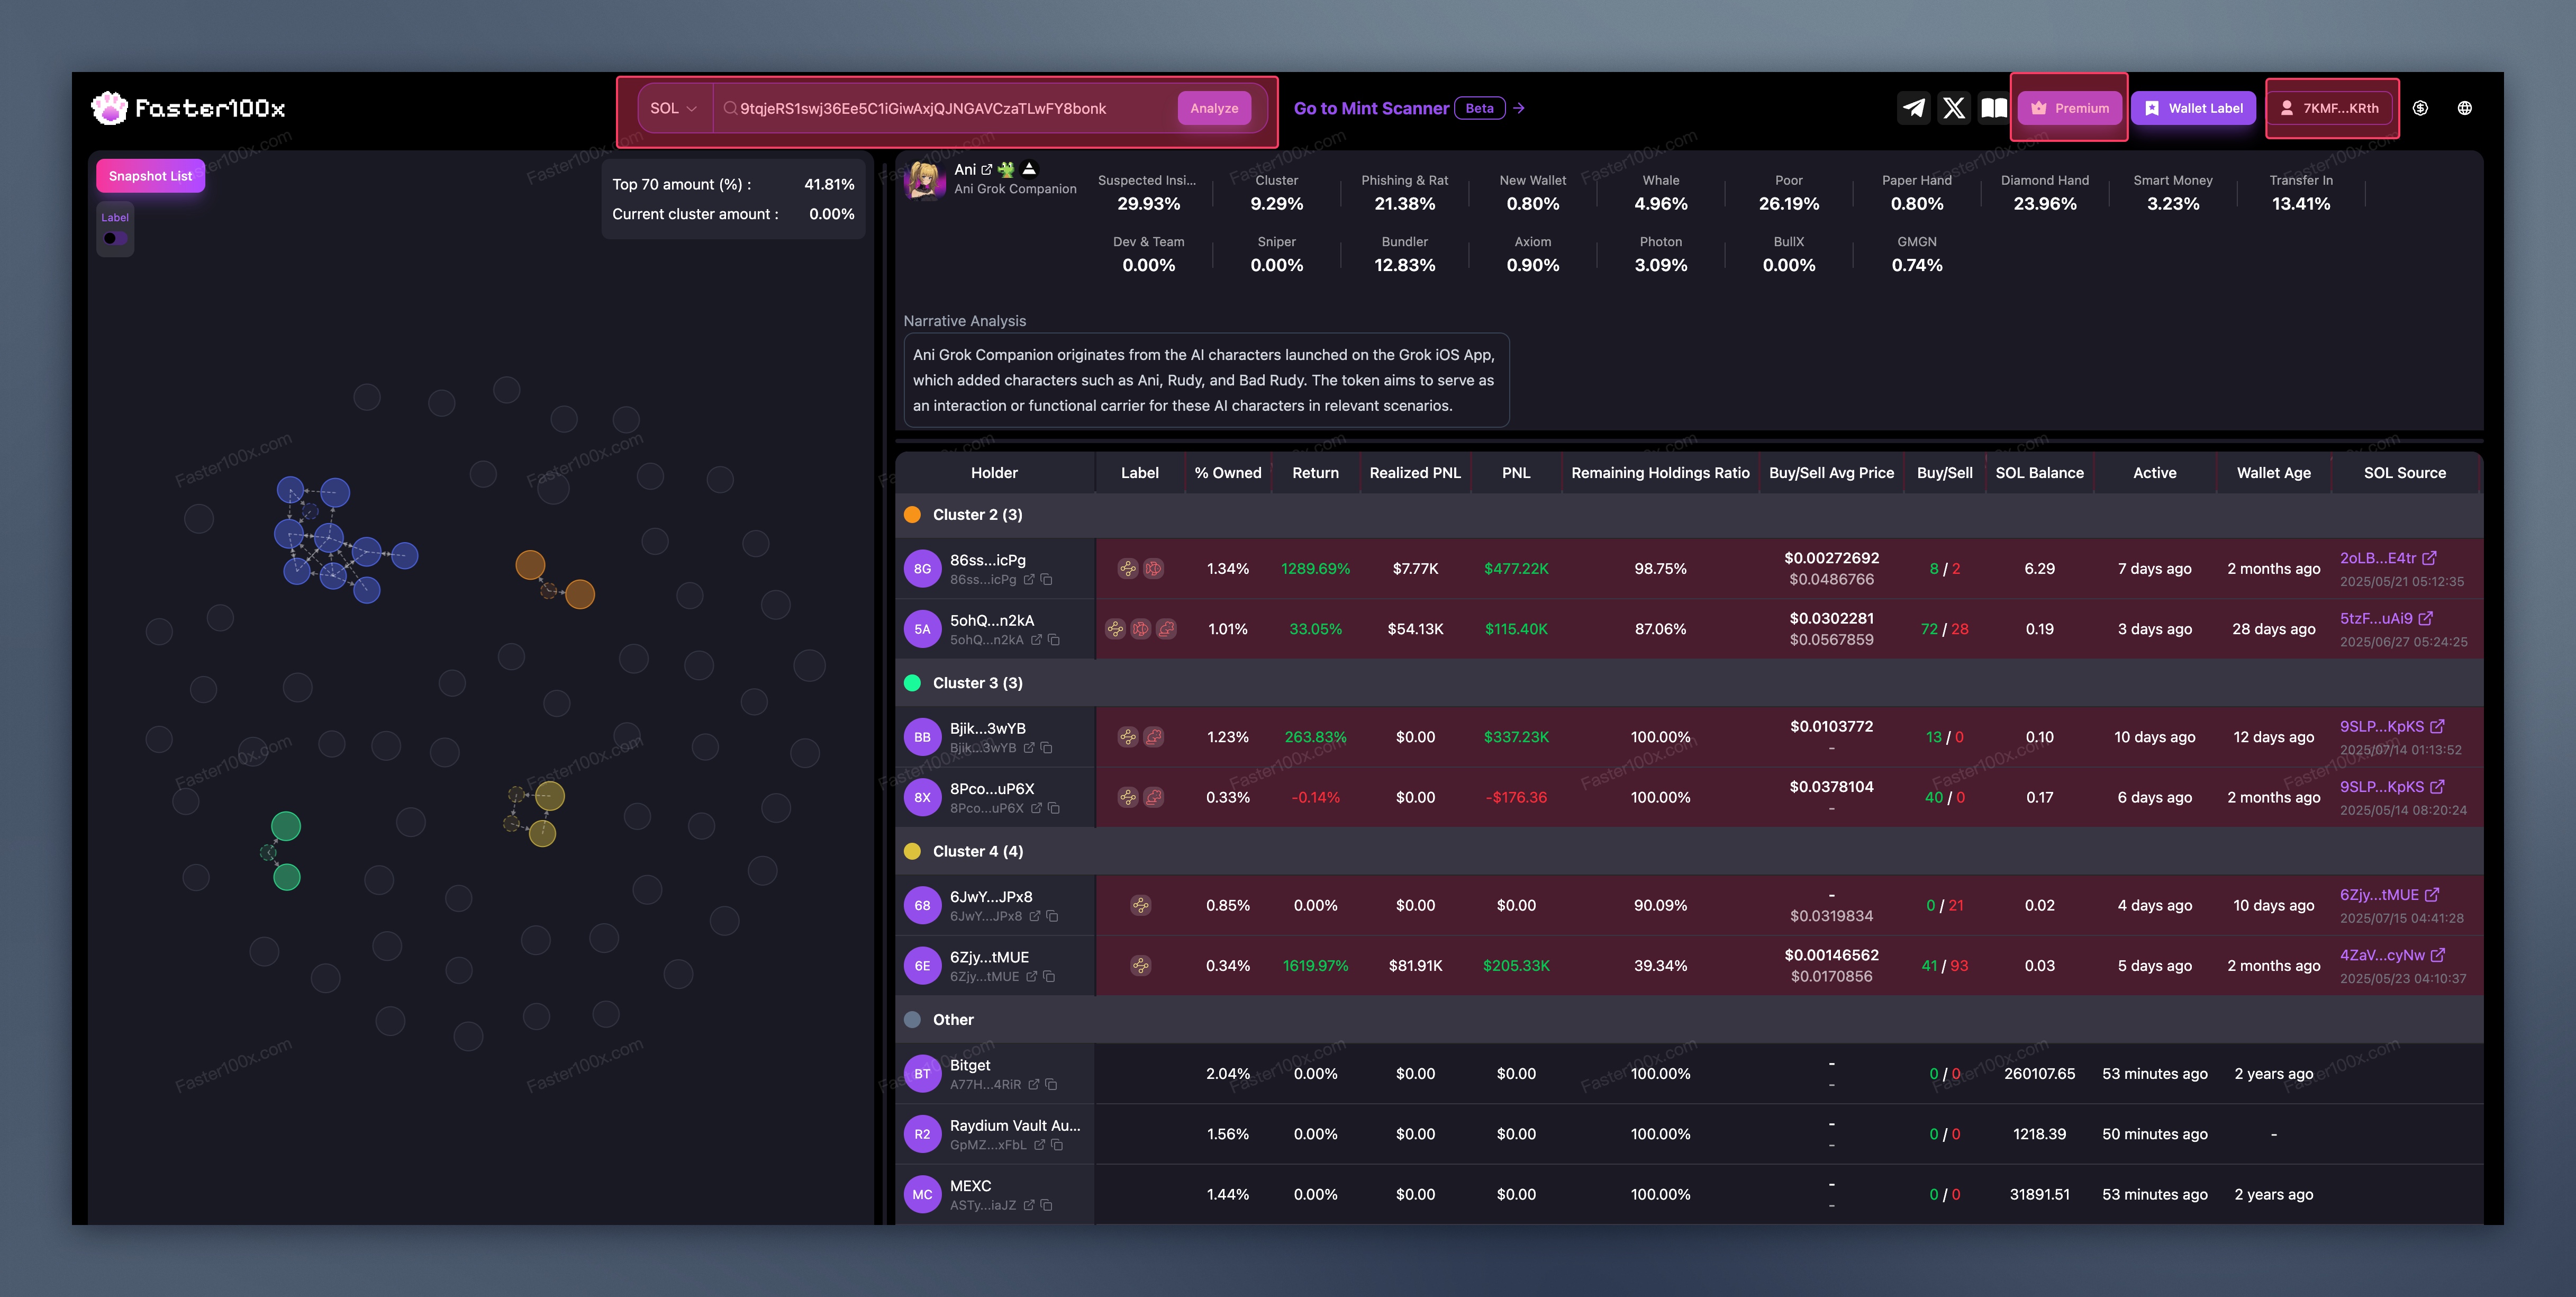The height and width of the screenshot is (1297, 2576).
Task: Open external link for Bitget holder address
Action: 1034,1085
